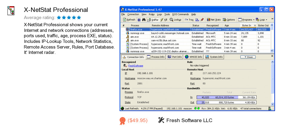Click the binoculars find icon
The height and width of the screenshot is (134, 281).
coord(144,20)
